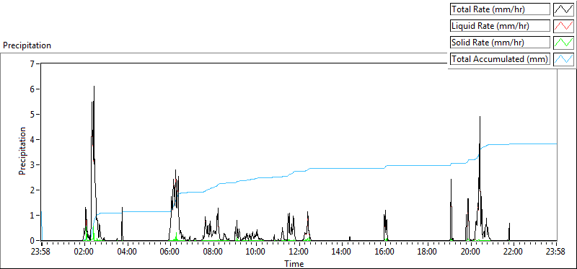Click the vertical Precipitation axis label
The image size is (577, 269).
click(22, 151)
